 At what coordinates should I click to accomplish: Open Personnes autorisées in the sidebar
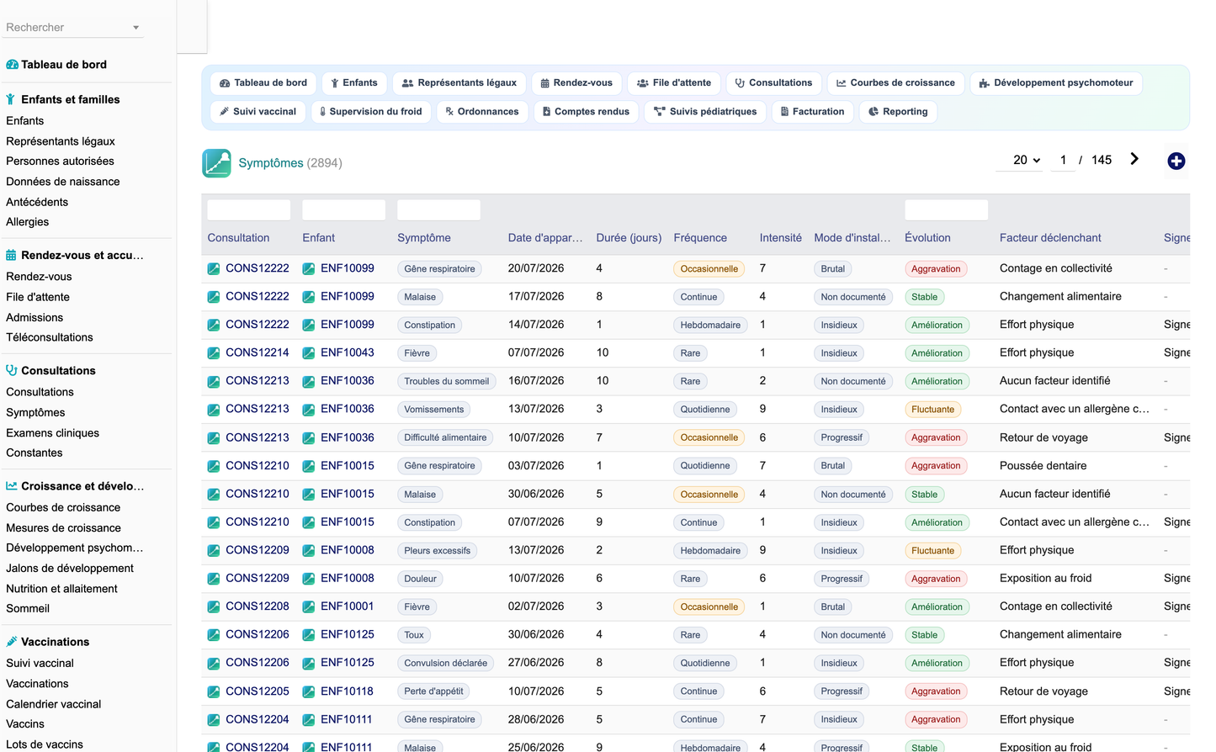(x=61, y=162)
